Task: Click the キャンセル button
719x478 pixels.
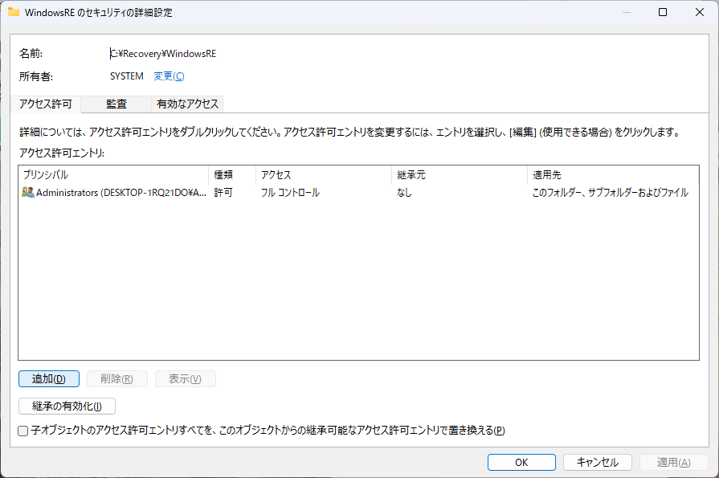Action: coord(597,462)
